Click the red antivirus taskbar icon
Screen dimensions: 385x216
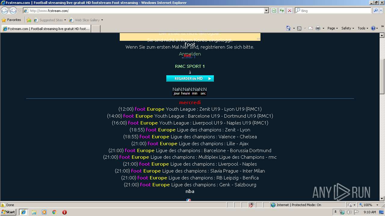point(64,212)
